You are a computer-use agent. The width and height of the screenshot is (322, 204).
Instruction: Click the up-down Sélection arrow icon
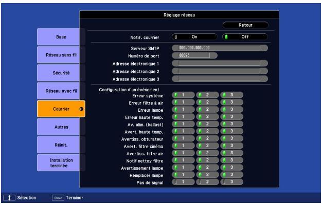[x=9, y=198]
